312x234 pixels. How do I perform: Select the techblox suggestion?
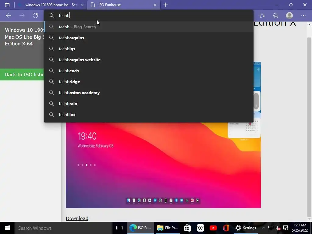[149, 115]
